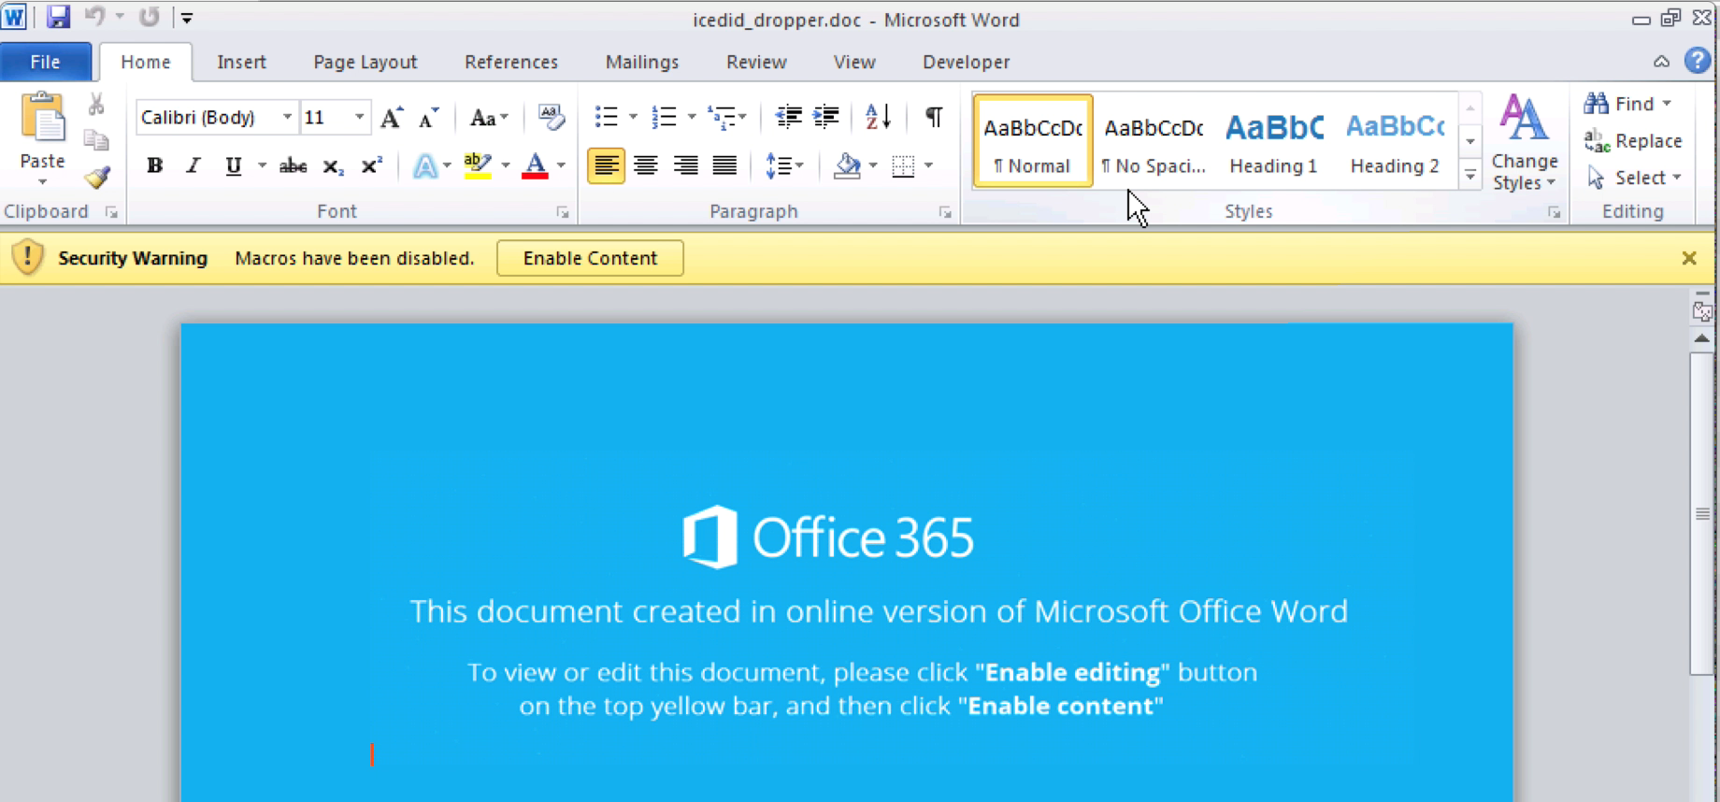Click the Clear Formatting icon
This screenshot has height=802, width=1720.
(x=551, y=117)
